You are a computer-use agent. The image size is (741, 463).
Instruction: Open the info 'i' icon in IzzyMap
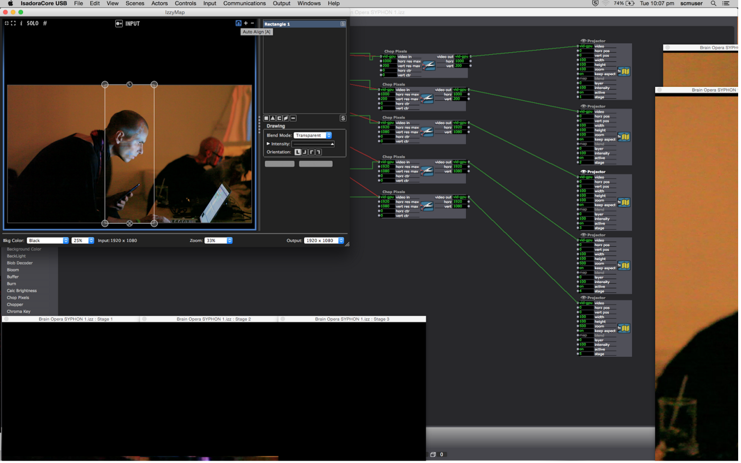[21, 23]
